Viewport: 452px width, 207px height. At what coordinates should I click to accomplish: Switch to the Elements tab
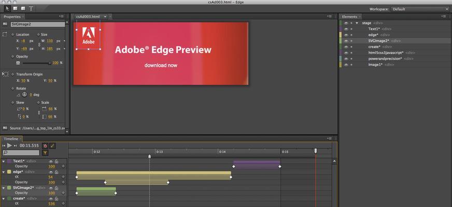(x=349, y=17)
